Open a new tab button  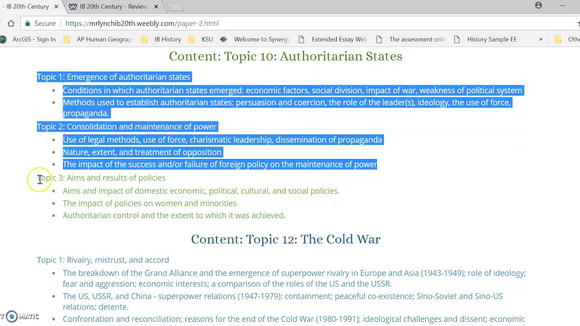click(x=175, y=6)
